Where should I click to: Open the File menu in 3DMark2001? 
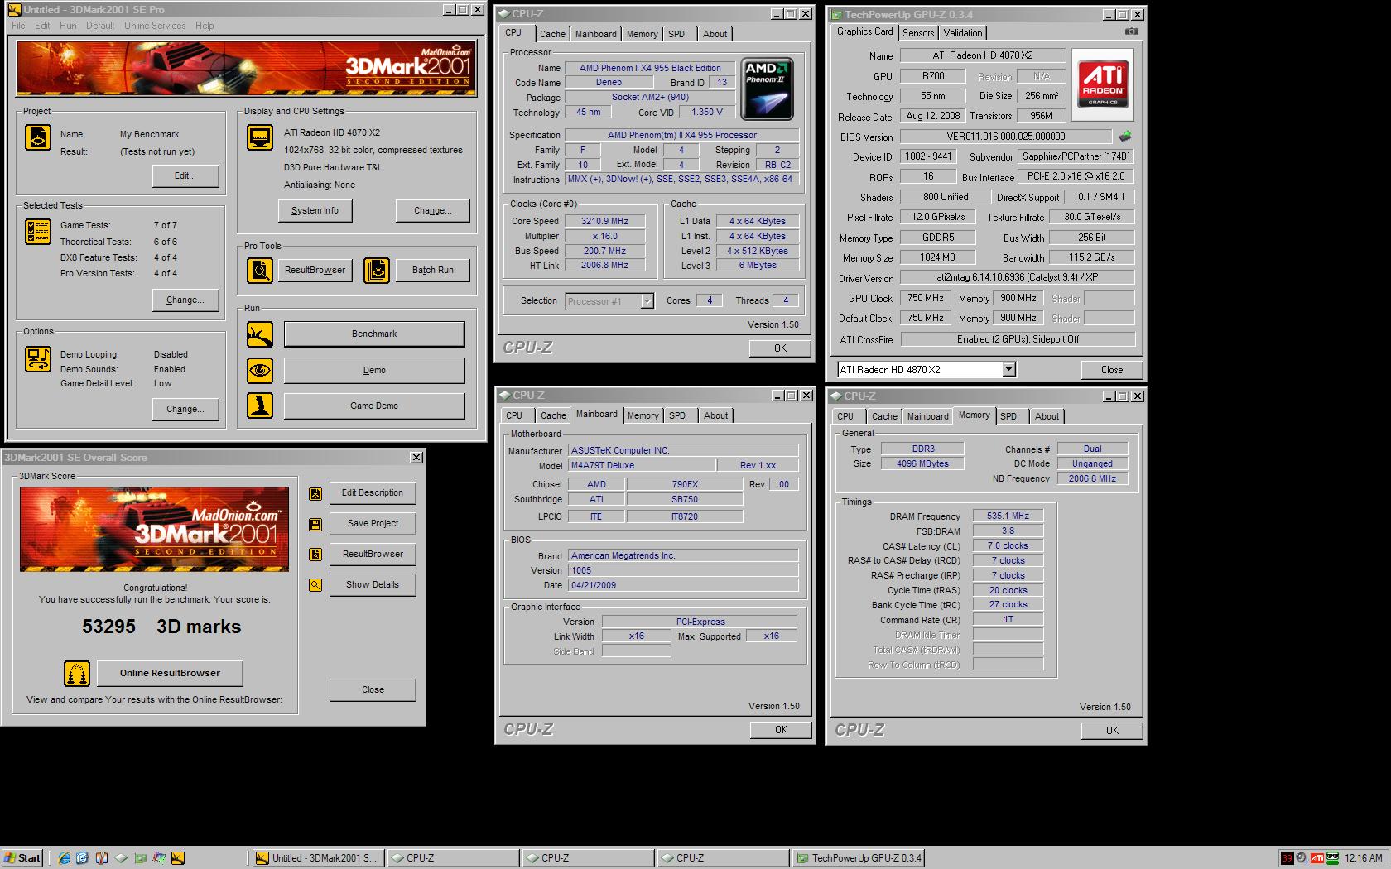[x=18, y=26]
